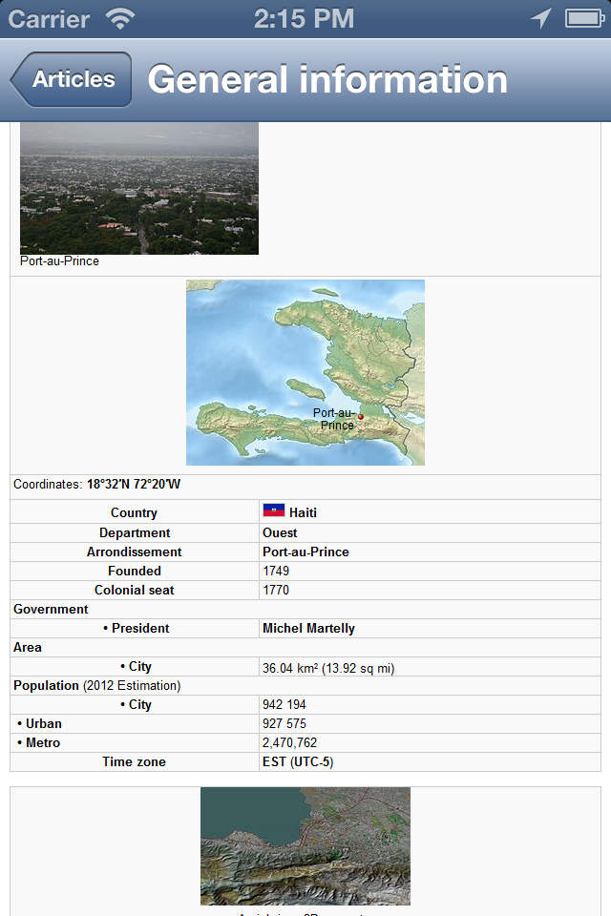Screen dimensions: 611x916
Task: Tap EST (UTC-5) time zone value
Action: tap(298, 761)
